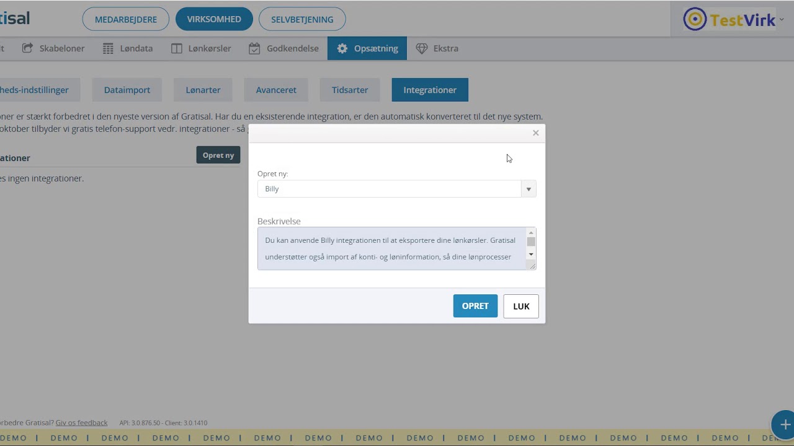794x446 pixels.
Task: Click the Ekstra diamond icon
Action: pyautogui.click(x=422, y=48)
